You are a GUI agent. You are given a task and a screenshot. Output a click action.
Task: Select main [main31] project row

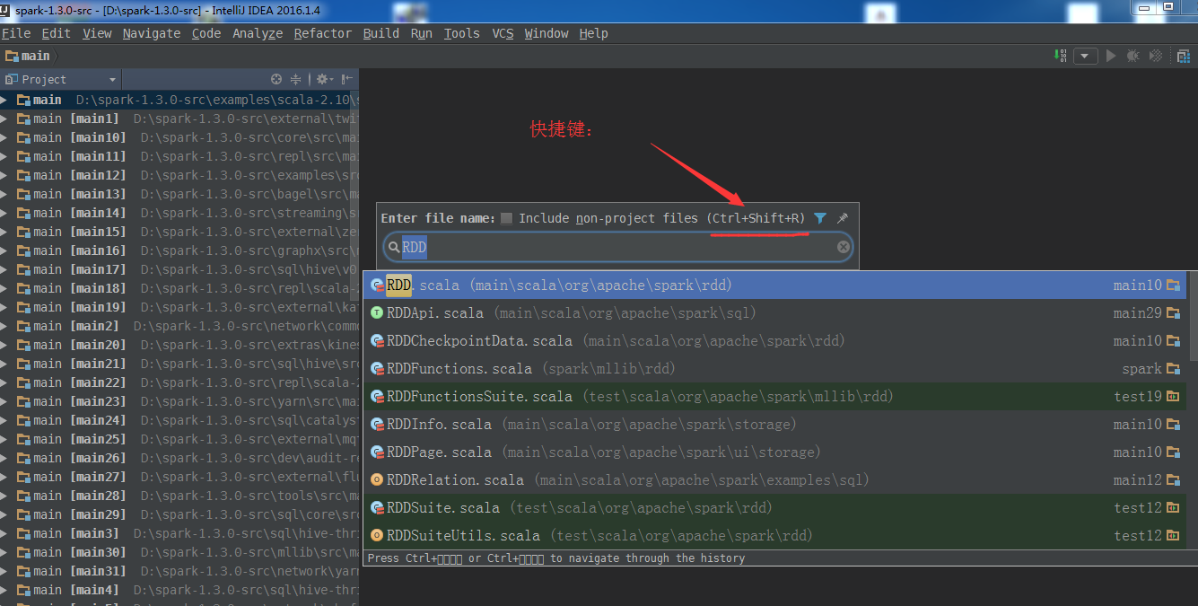(179, 571)
